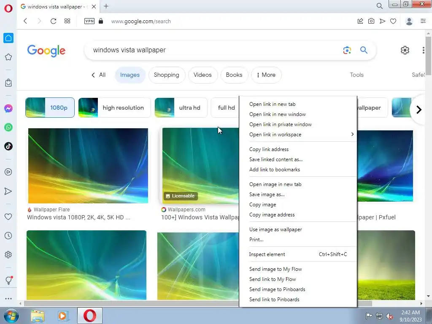The width and height of the screenshot is (432, 324).
Task: Close the windows vista wallpaper tab
Action: click(94, 6)
